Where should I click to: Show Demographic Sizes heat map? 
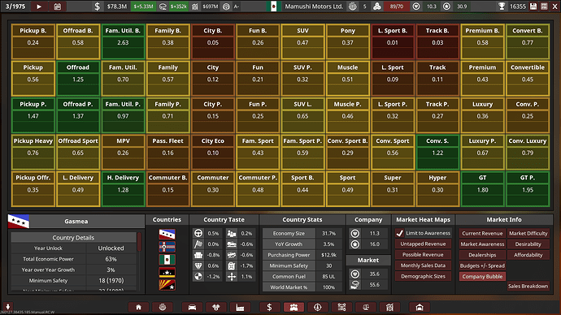(x=423, y=276)
